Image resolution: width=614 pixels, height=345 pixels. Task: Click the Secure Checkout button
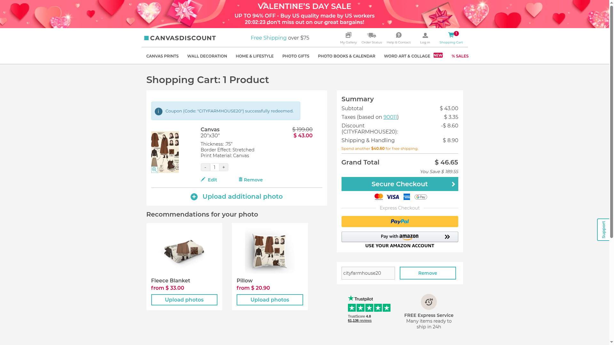(399, 184)
